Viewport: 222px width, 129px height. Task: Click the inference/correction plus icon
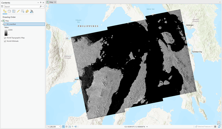[73, 127]
